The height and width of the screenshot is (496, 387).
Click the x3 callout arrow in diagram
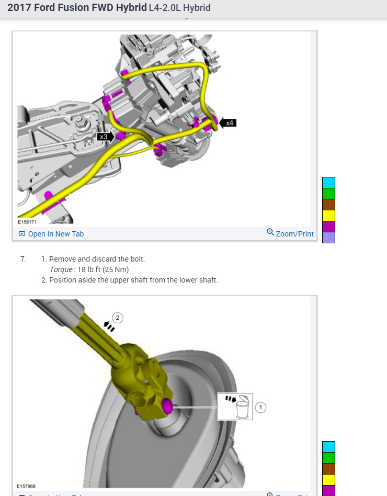tap(106, 137)
